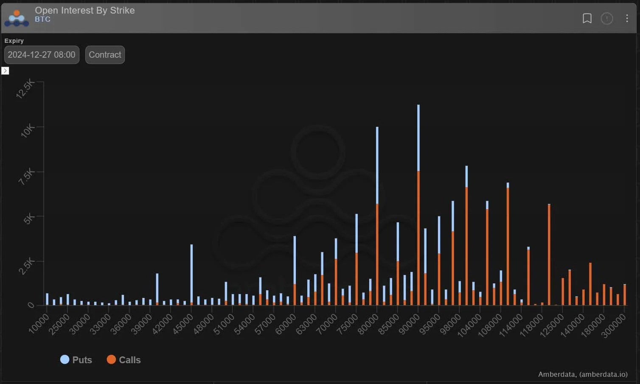This screenshot has width=640, height=384.
Task: Open the Expiry date dropdown 2024-12-27 08:00
Action: click(x=42, y=55)
